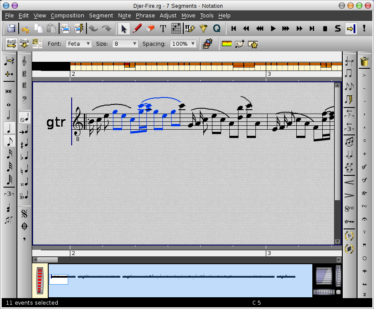Click the crescendo hairpin icon

tap(349, 183)
